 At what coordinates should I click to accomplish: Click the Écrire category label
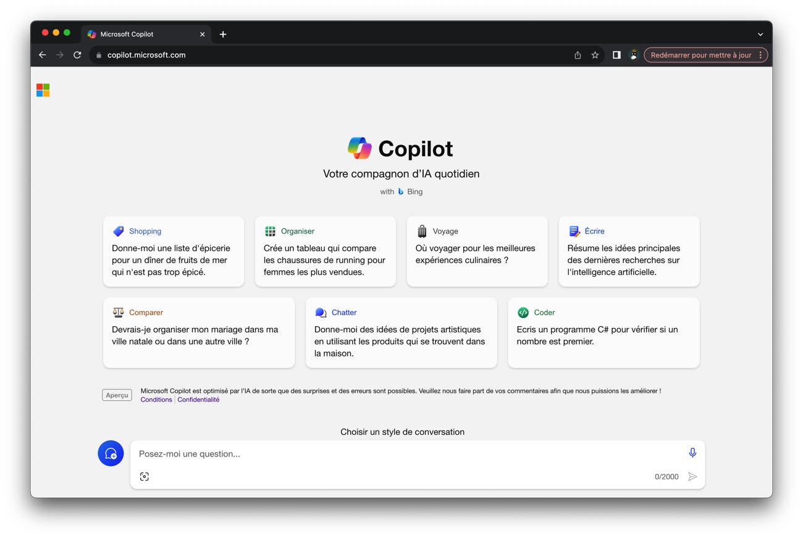coord(595,231)
